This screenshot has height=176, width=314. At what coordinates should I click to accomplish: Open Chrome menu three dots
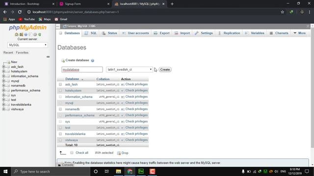[310, 12]
